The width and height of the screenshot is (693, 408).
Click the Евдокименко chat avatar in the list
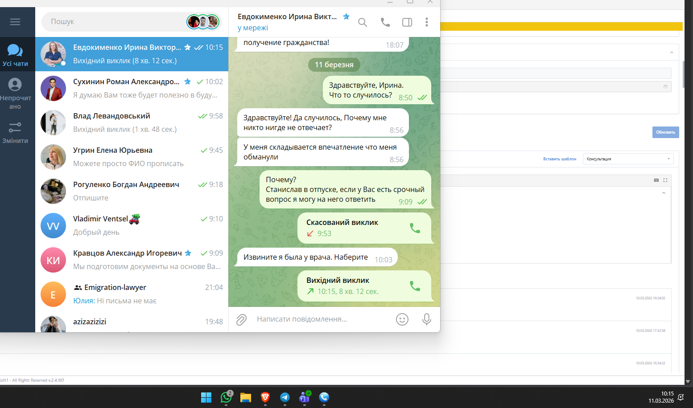[x=53, y=54]
